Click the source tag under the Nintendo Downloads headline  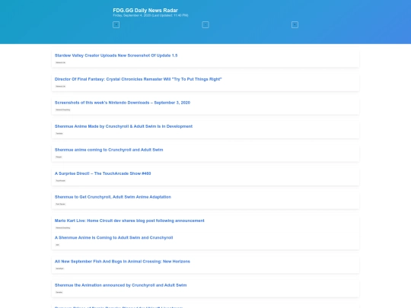63,110
